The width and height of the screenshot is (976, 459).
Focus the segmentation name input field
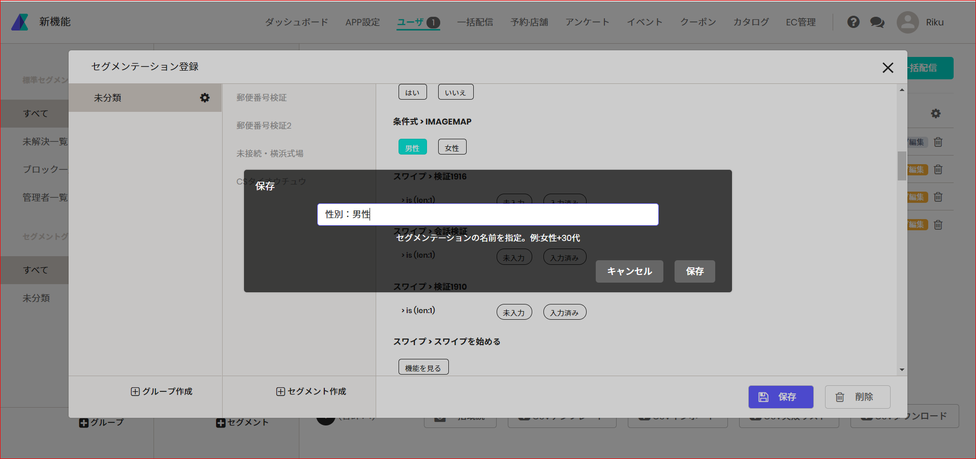(488, 215)
